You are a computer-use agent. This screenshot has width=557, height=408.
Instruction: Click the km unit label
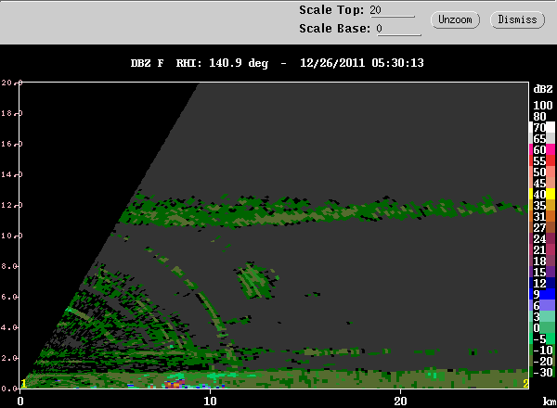pyautogui.click(x=550, y=402)
